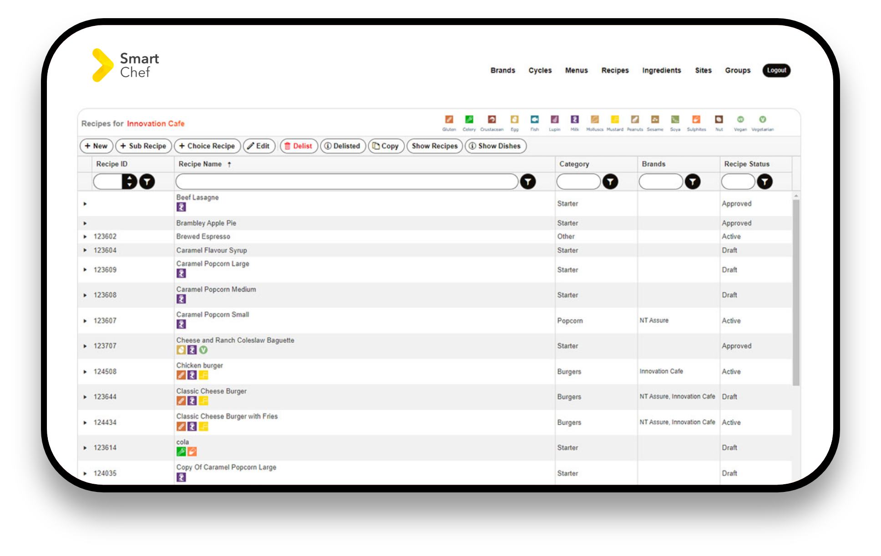Open the Sites page
The width and height of the screenshot is (881, 556).
tap(703, 70)
